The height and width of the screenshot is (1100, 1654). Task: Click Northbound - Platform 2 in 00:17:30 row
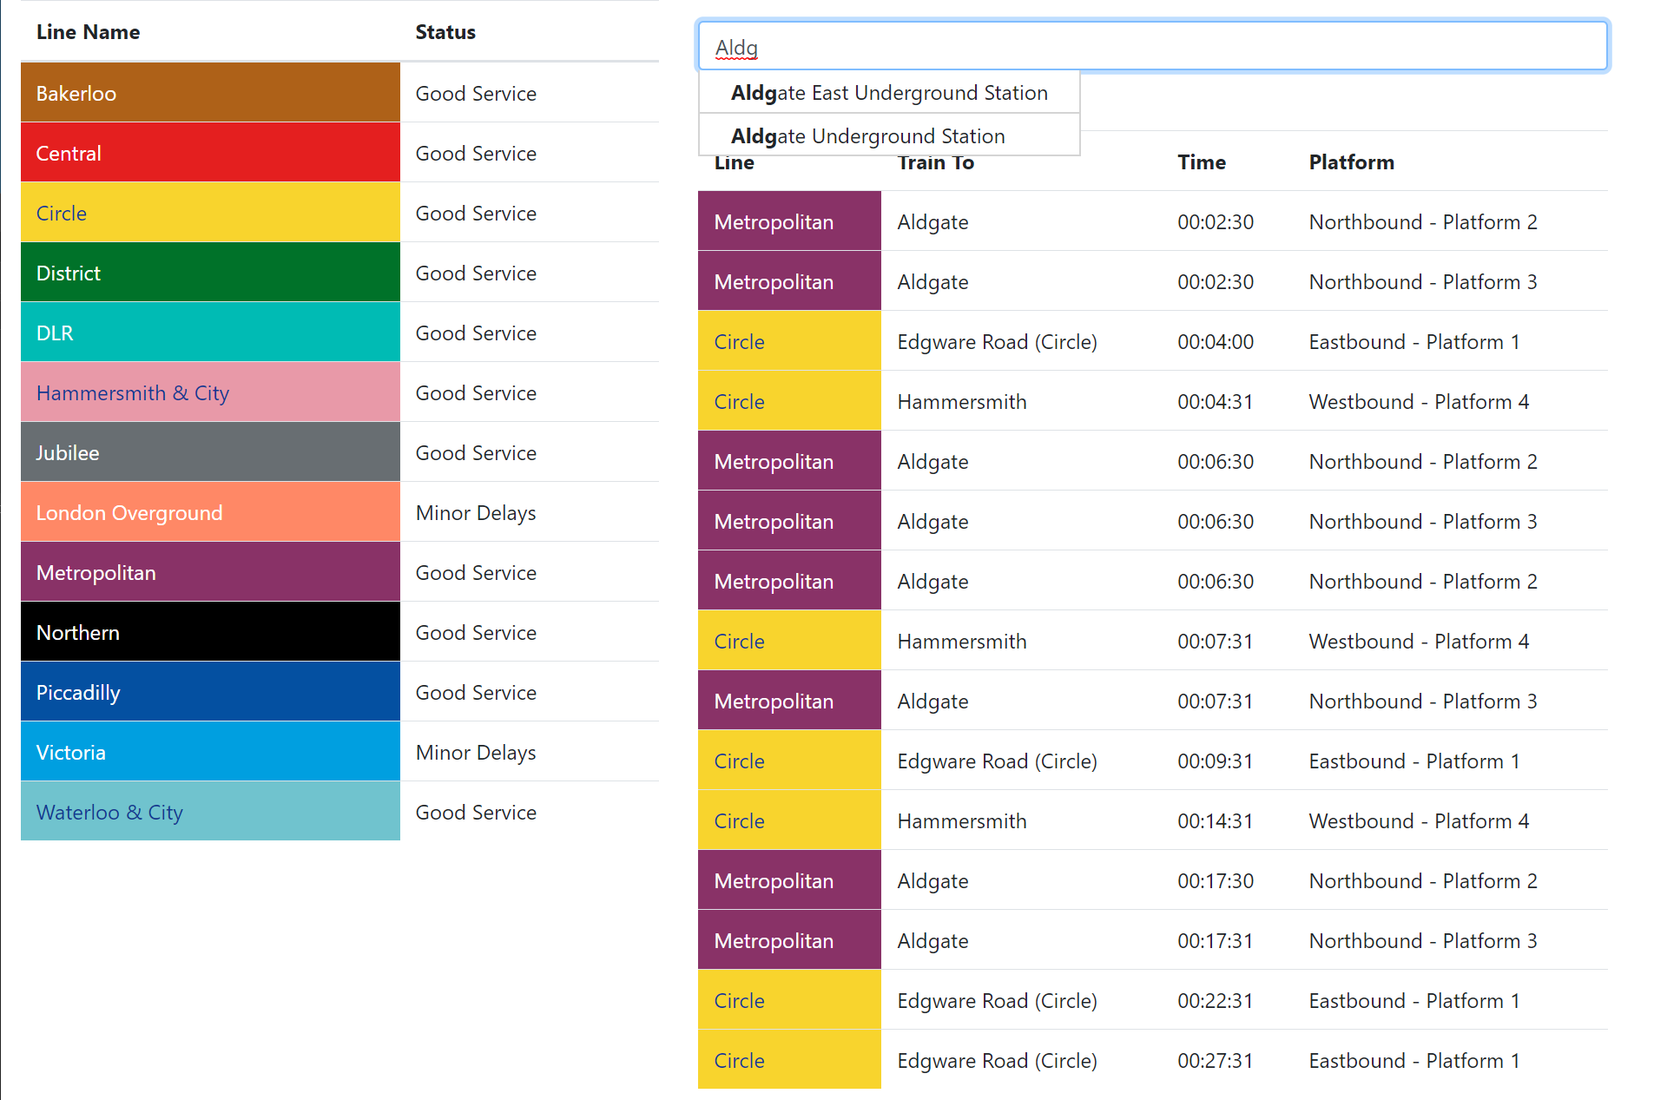[1423, 881]
